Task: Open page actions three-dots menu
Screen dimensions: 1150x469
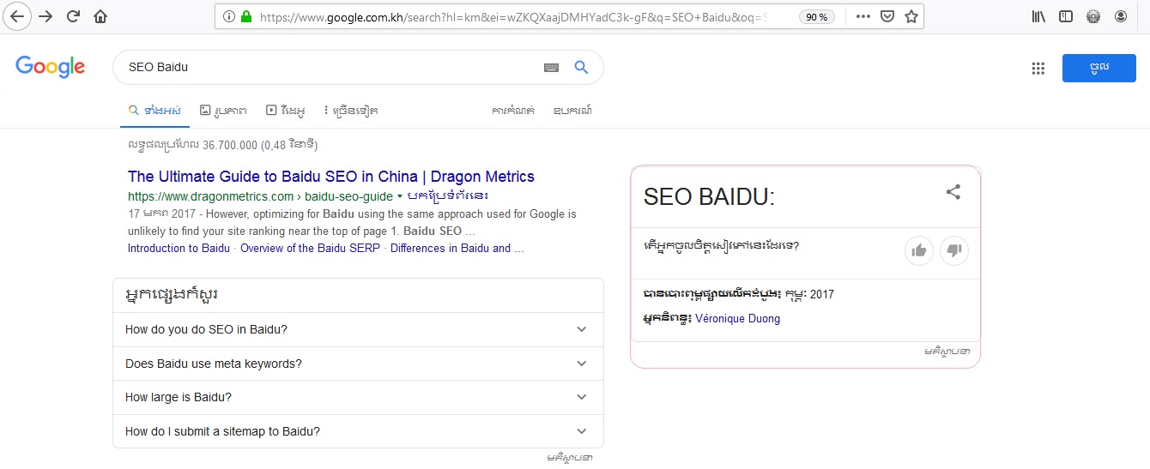Action: pyautogui.click(x=863, y=16)
